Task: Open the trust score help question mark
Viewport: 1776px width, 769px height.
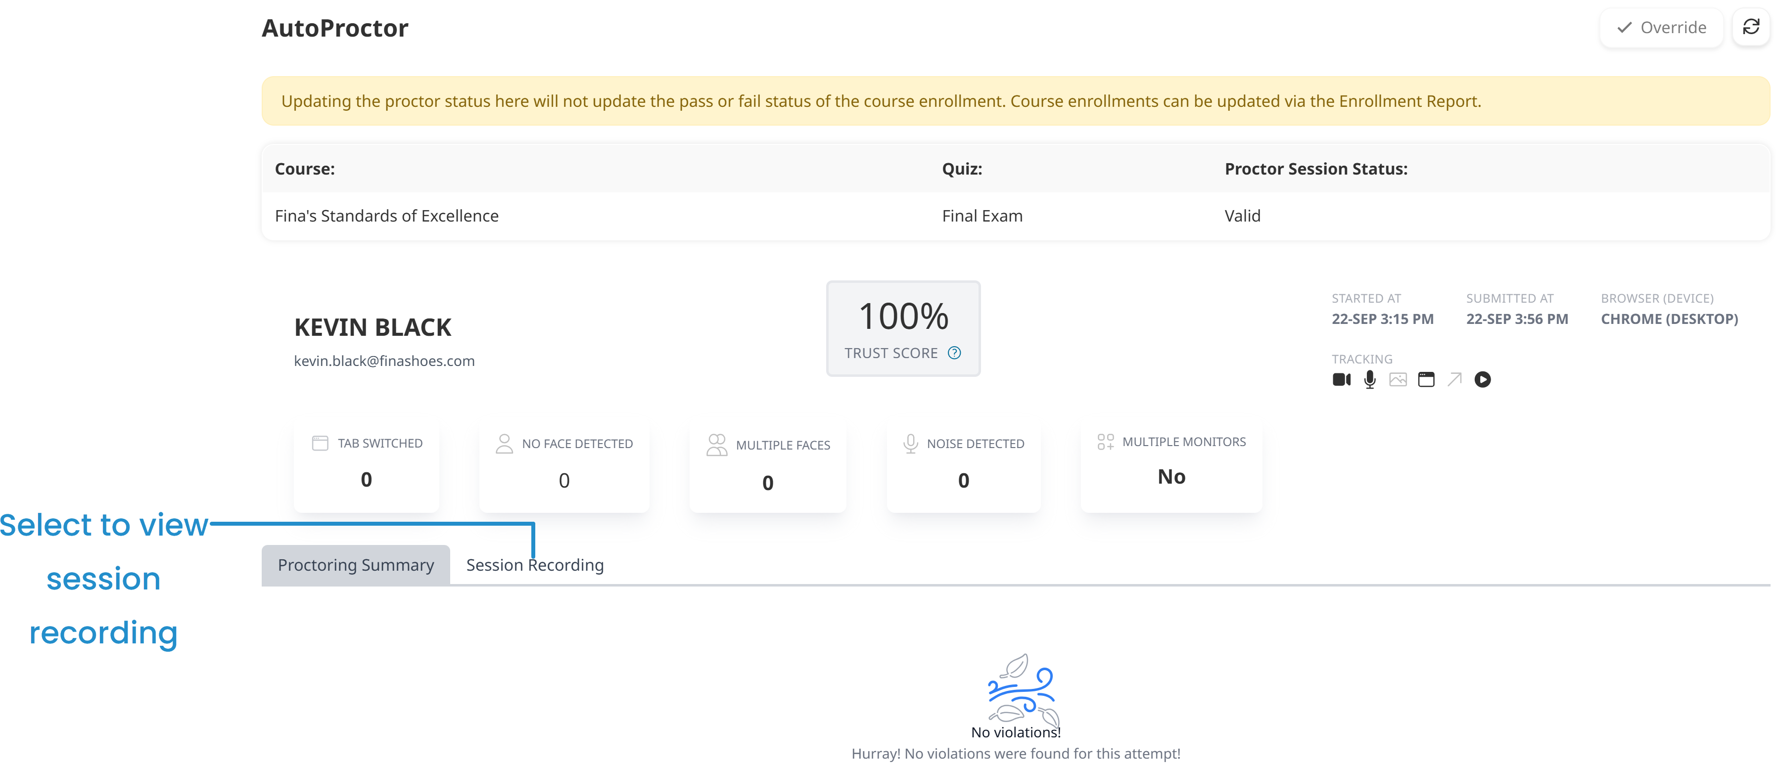Action: pyautogui.click(x=955, y=352)
